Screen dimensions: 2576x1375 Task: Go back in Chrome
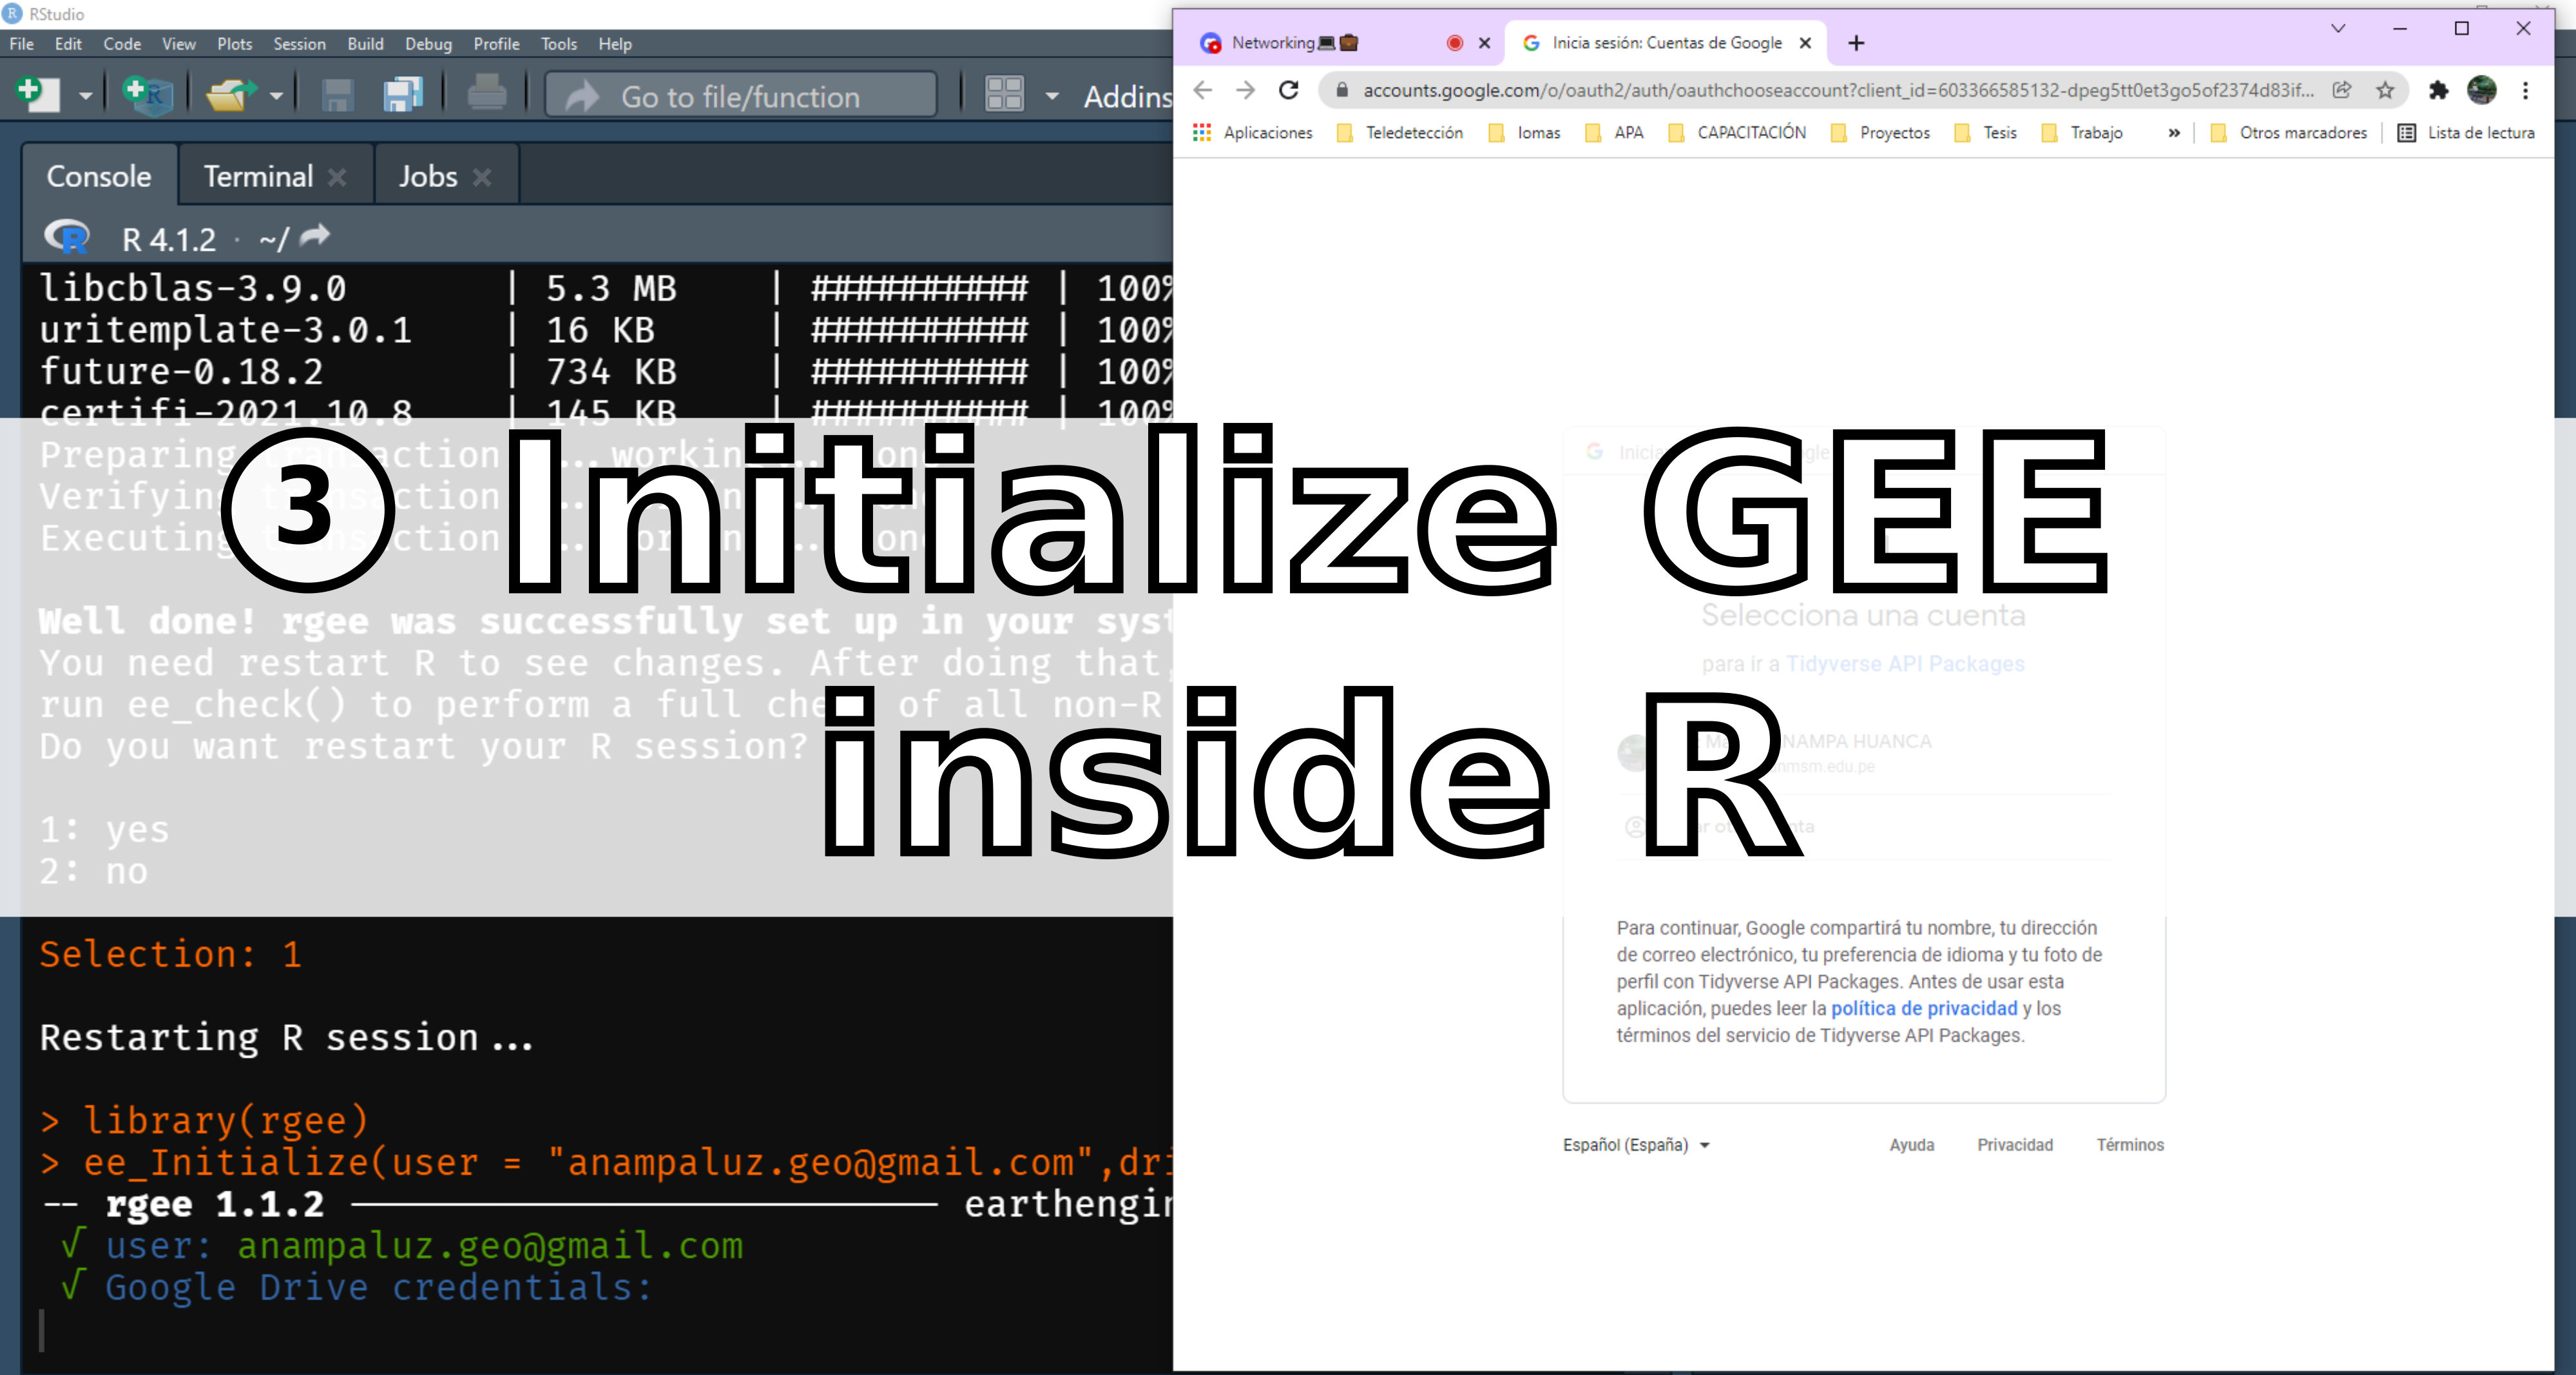click(x=1203, y=90)
